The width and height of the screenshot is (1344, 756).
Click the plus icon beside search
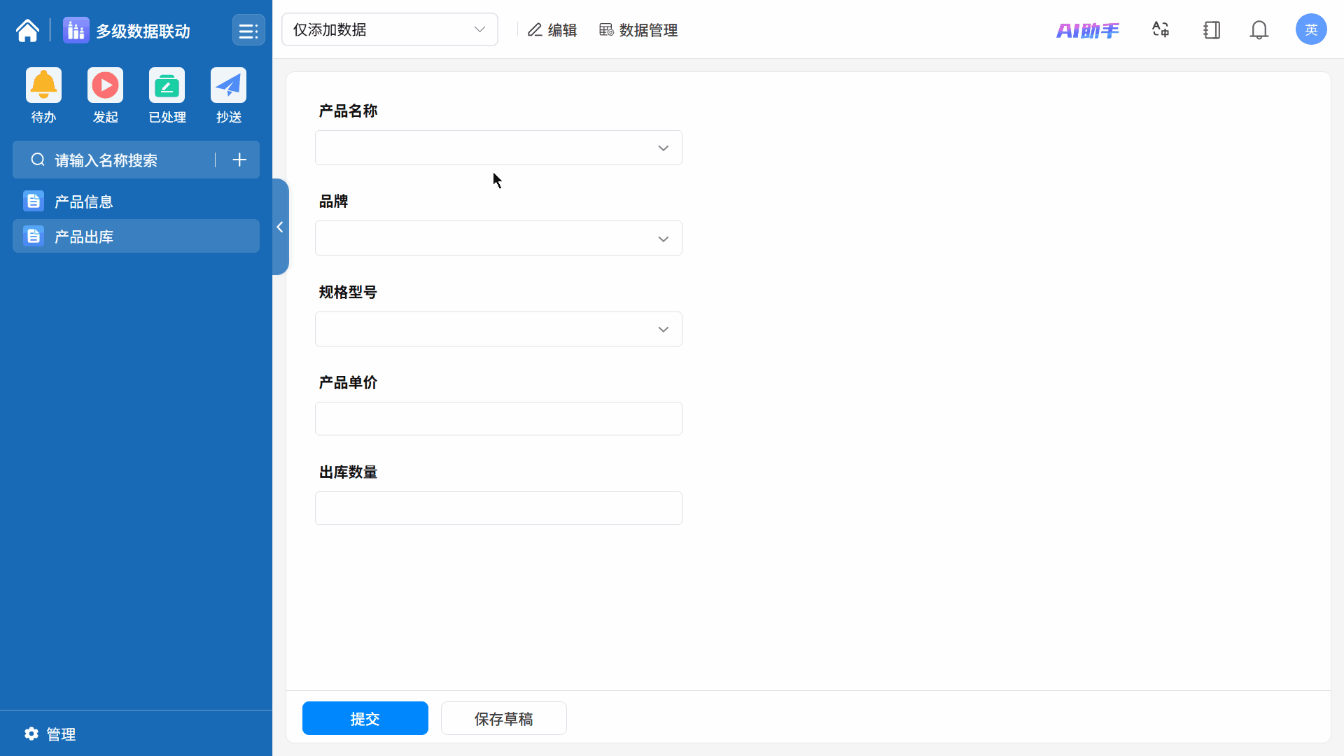pos(239,160)
